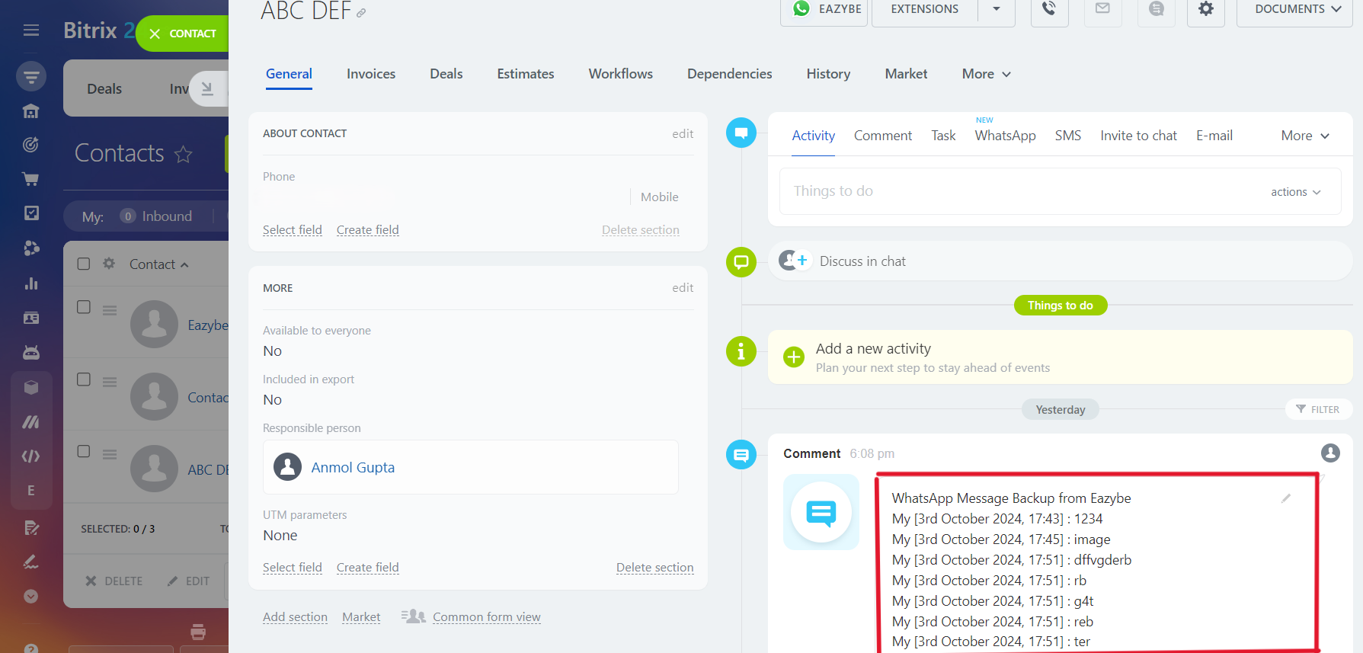The width and height of the screenshot is (1363, 653).
Task: Click the printer icon at bottom
Action: [x=198, y=632]
